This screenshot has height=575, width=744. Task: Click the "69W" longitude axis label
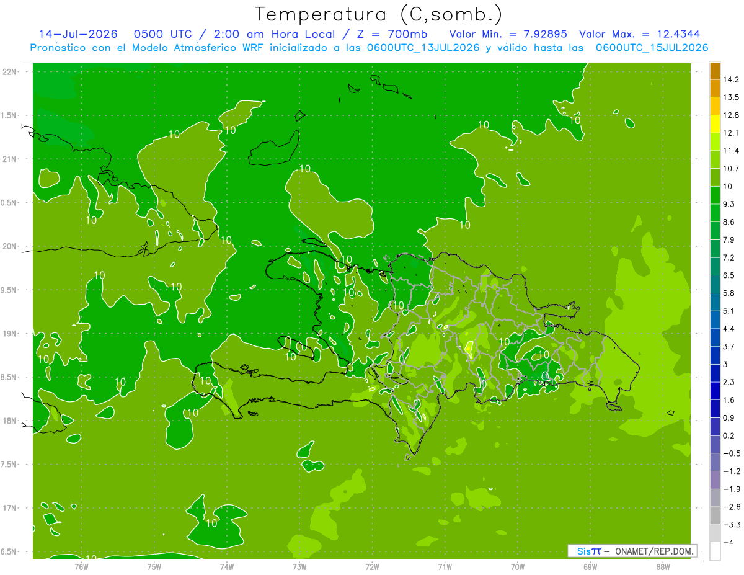590,566
